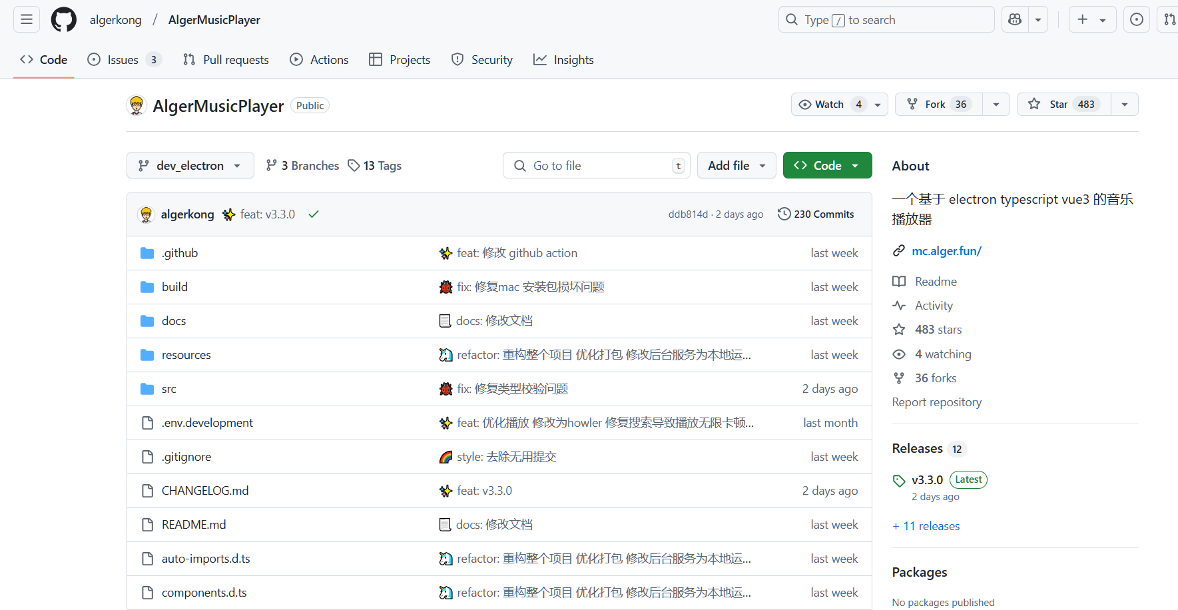
Task: Open the .env.development file
Action: click(x=207, y=423)
